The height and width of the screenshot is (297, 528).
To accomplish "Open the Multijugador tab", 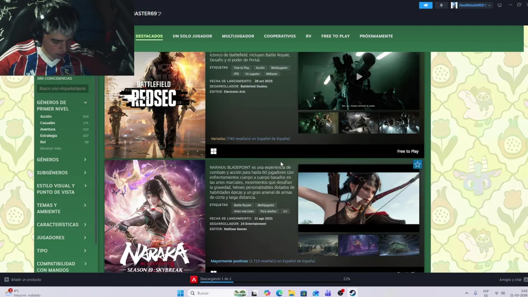I will pyautogui.click(x=238, y=36).
